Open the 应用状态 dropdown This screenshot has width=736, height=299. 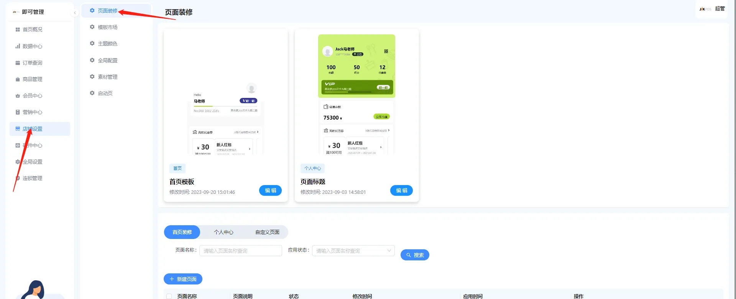pos(353,251)
